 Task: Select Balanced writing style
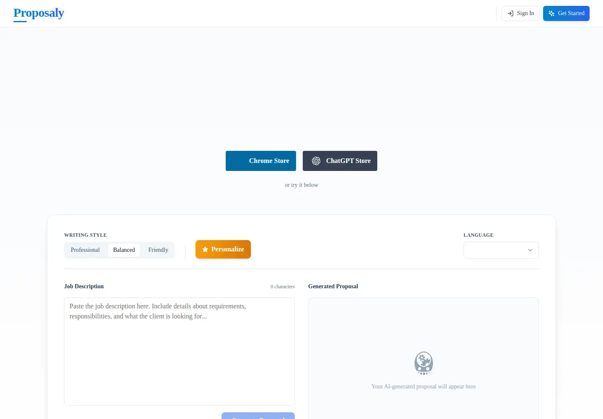[124, 250]
